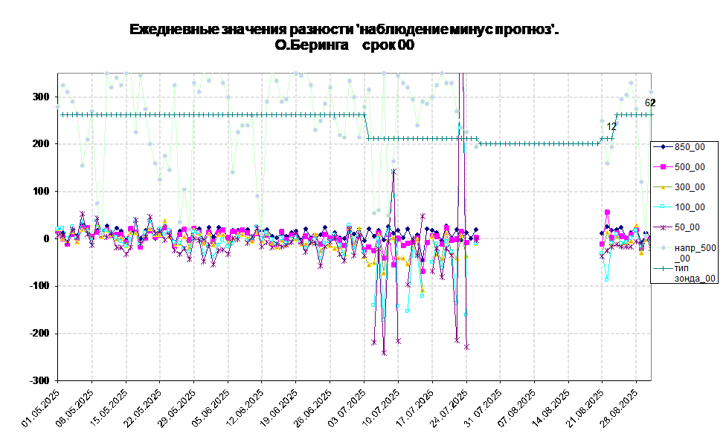726x445 pixels.
Task: Select the data label "62" at right edge
Action: pyautogui.click(x=648, y=103)
